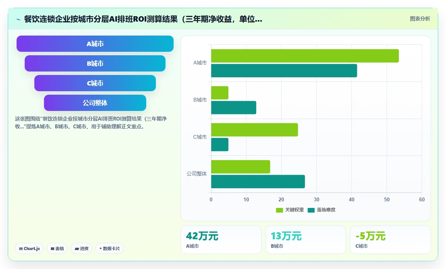Toggle the 关键权重 legend swatch
Viewport: 446px width, 269px height.
(x=279, y=210)
